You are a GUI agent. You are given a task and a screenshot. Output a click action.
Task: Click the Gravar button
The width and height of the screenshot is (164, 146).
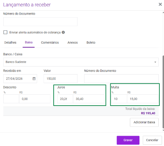(128, 140)
